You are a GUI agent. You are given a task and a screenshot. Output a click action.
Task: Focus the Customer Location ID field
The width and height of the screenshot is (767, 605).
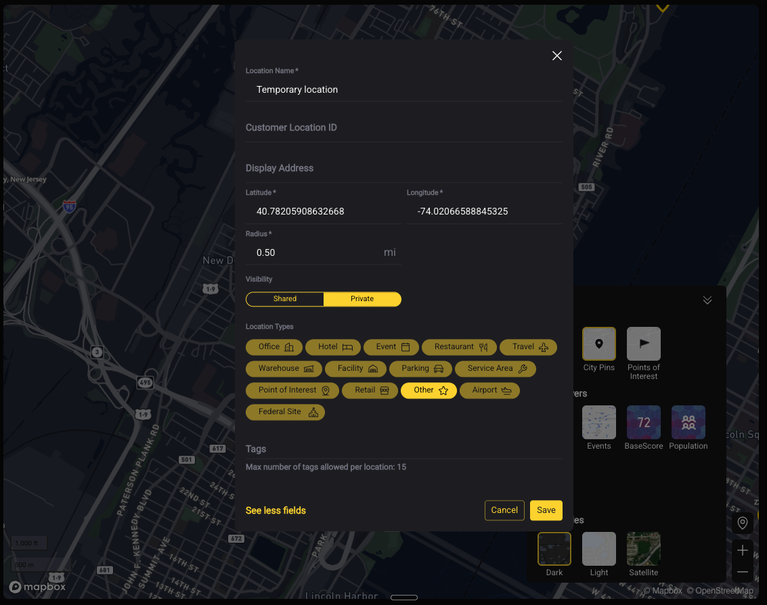(x=404, y=128)
